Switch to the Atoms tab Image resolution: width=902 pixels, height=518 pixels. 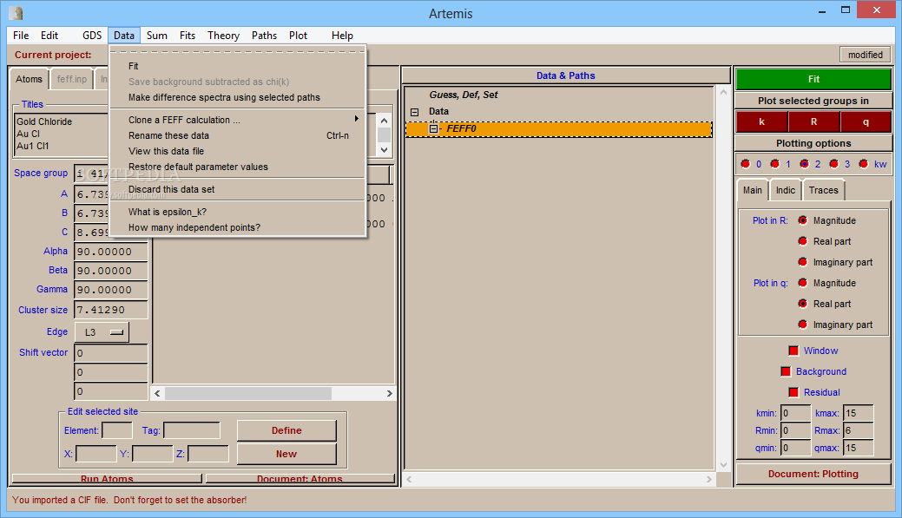29,79
